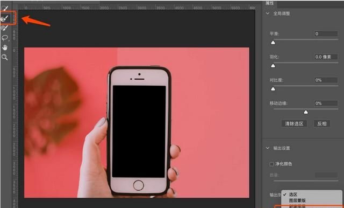Collapse the 输出设置 section
The image size is (344, 208).
268,148
